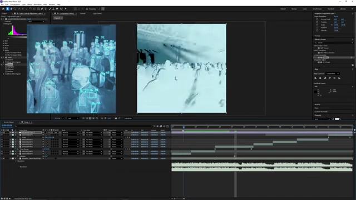Image resolution: width=356 pixels, height=200 pixels.
Task: Select the Puppet Pin tool
Action: (66, 9)
